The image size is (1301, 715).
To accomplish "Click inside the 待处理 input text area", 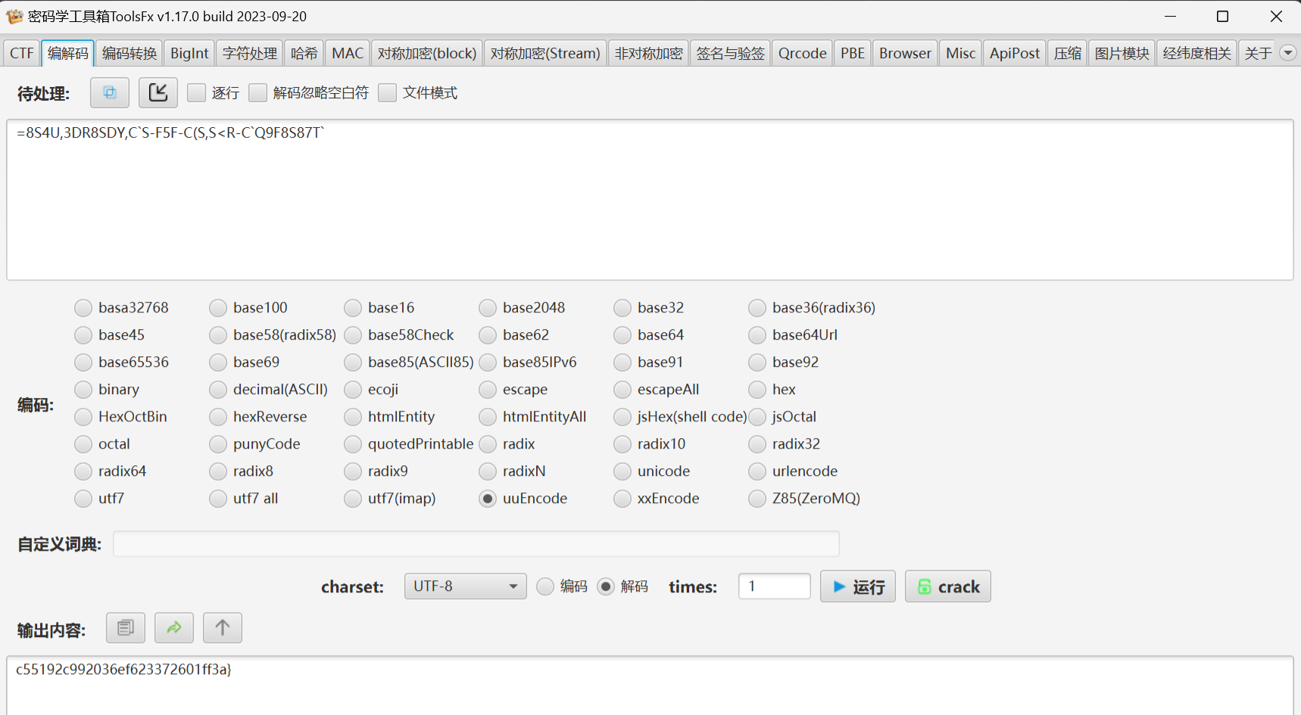I will (x=650, y=200).
